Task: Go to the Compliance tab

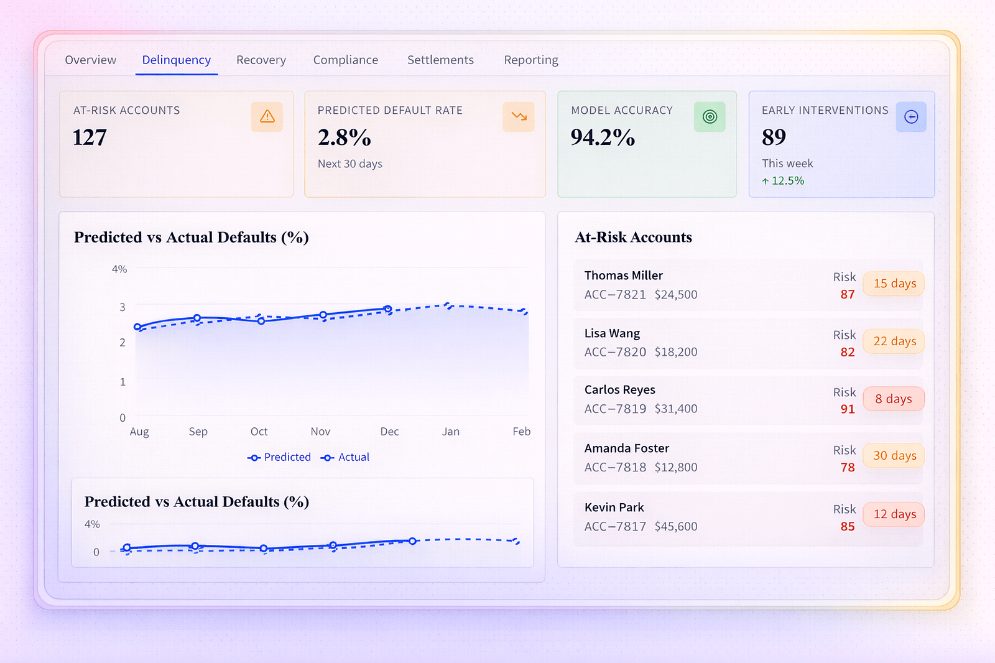Action: pyautogui.click(x=346, y=60)
